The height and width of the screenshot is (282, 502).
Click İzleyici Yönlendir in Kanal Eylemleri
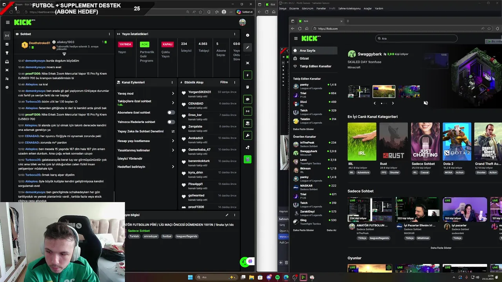click(x=130, y=159)
